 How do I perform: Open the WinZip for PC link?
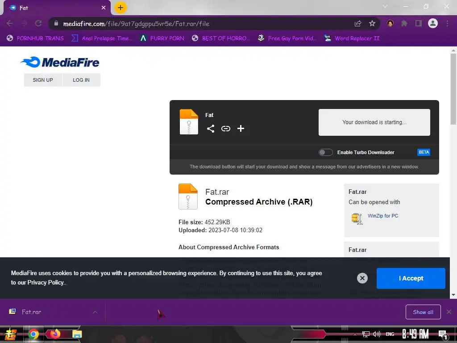click(x=382, y=216)
